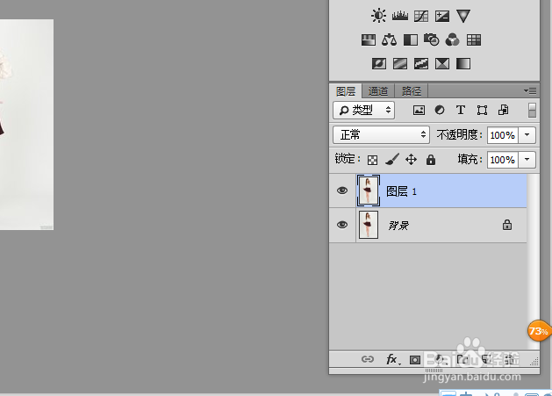Viewport: 552px width, 396px height.
Task: Add a Brightness/Contrast adjustment
Action: pos(378,16)
